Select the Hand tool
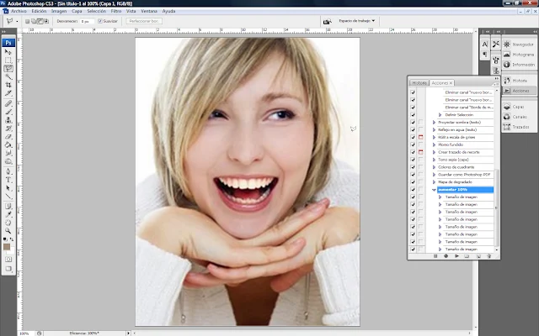Image resolution: width=539 pixels, height=336 pixels. pos(9,221)
